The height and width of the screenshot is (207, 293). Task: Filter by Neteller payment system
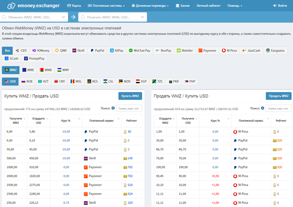(x=185, y=50)
